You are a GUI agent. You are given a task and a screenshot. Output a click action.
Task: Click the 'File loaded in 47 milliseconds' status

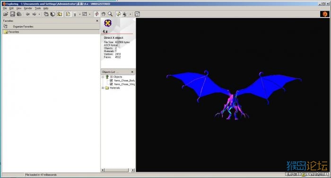tap(41, 175)
